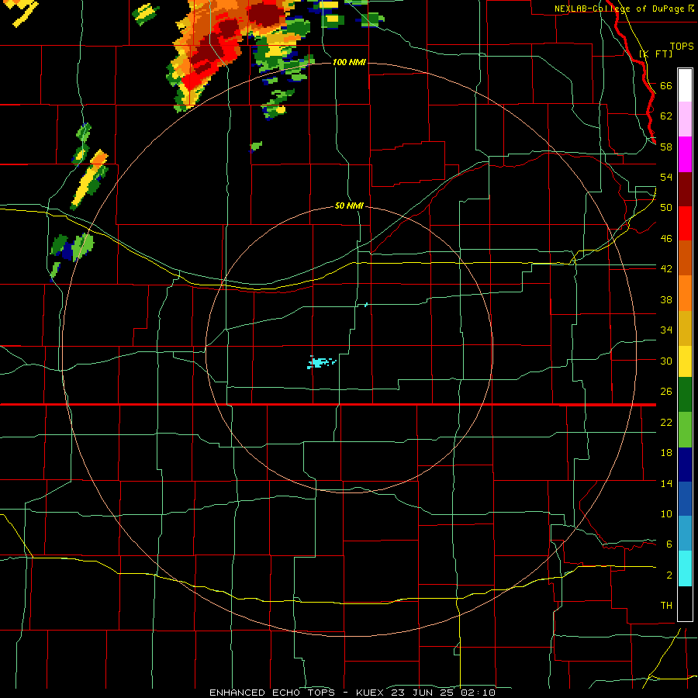Image resolution: width=698 pixels, height=698 pixels.
Task: Click the legend value '2'
Action: pos(669,575)
